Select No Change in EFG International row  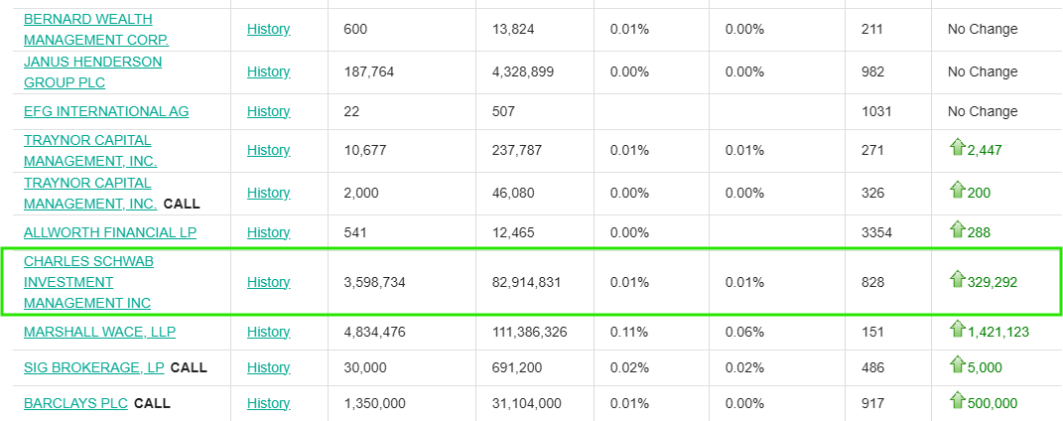pos(983,111)
